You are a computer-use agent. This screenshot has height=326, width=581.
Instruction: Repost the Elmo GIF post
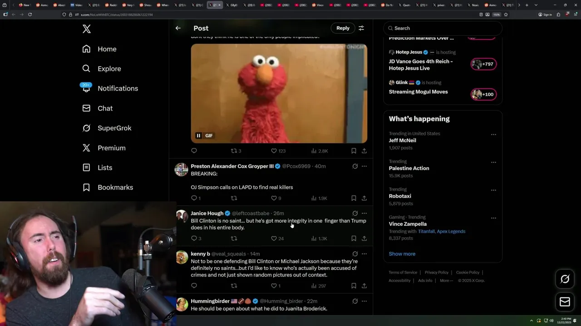click(236, 151)
